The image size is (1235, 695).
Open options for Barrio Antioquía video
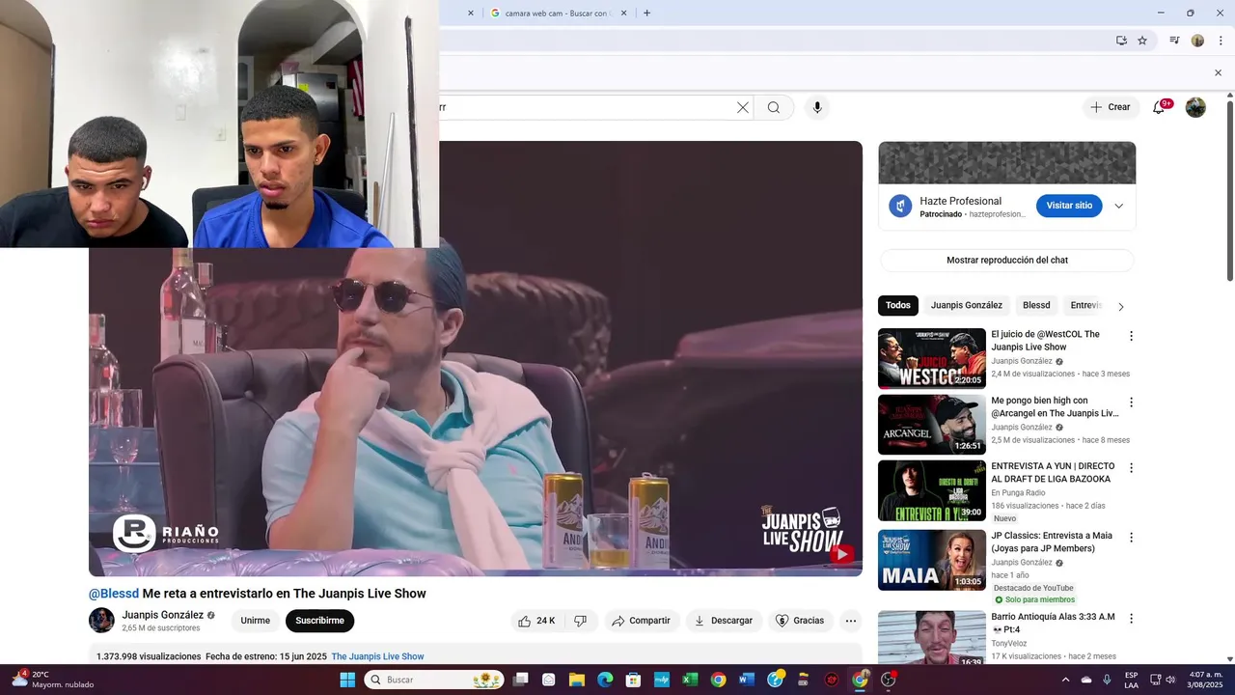pos(1131,618)
